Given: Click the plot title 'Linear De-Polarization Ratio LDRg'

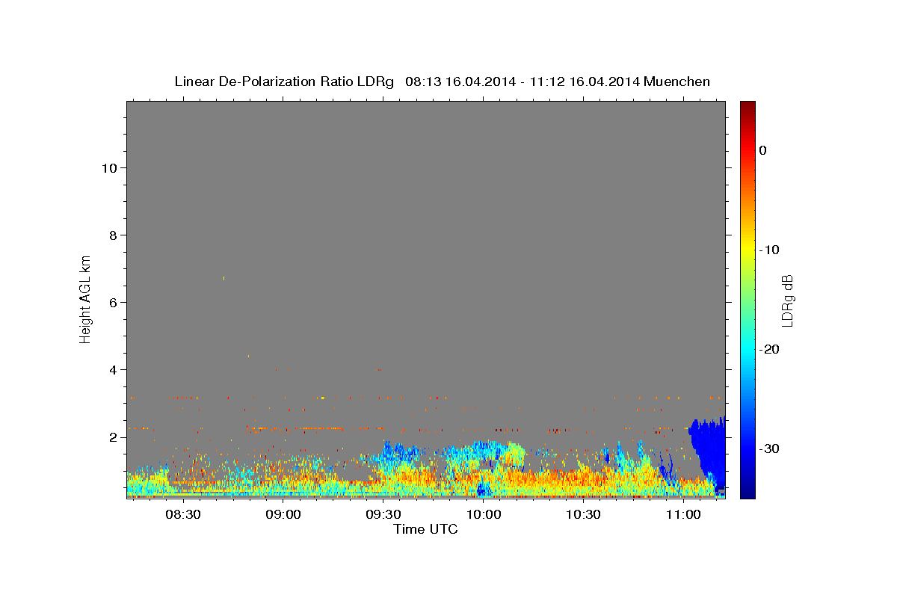Looking at the screenshot, I should coord(284,81).
